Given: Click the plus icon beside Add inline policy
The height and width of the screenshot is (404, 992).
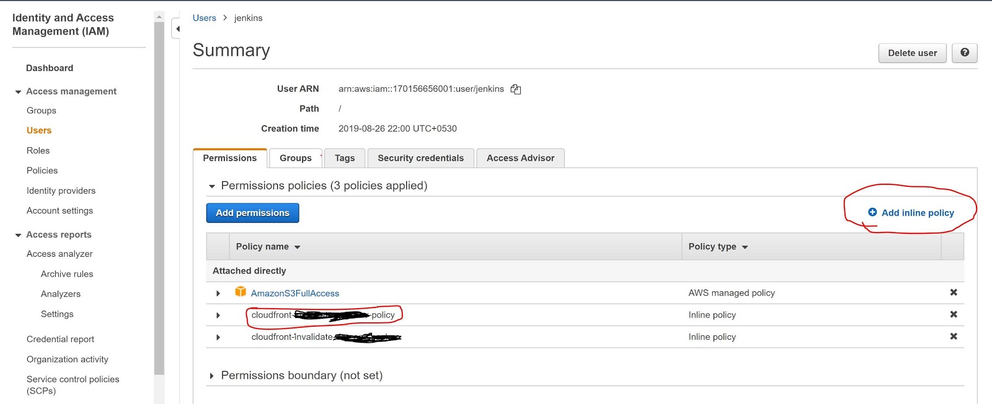Looking at the screenshot, I should tap(872, 212).
